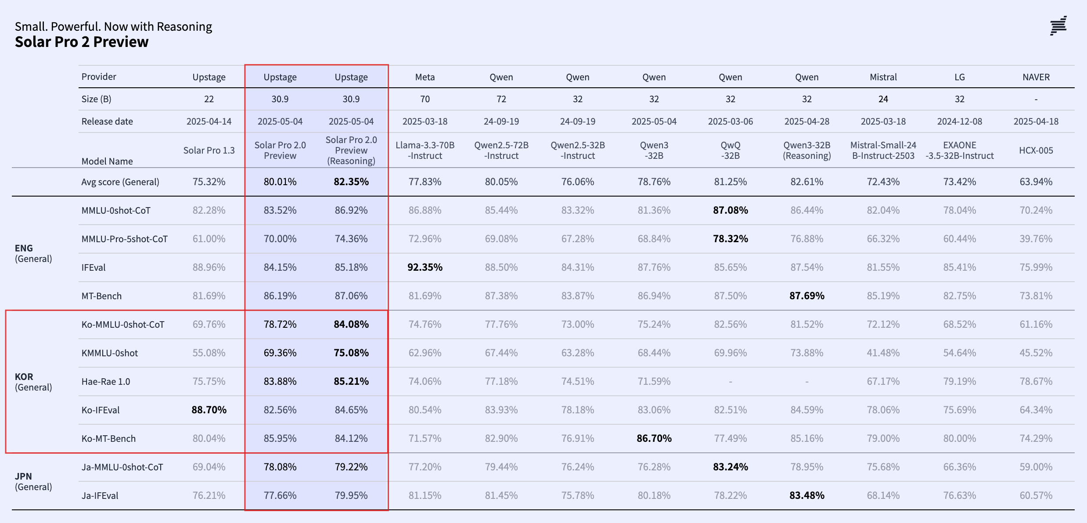The height and width of the screenshot is (523, 1087).
Task: Select the 'Solar Pro 2.0 Preview (Reasoning)' header
Action: coord(351,150)
